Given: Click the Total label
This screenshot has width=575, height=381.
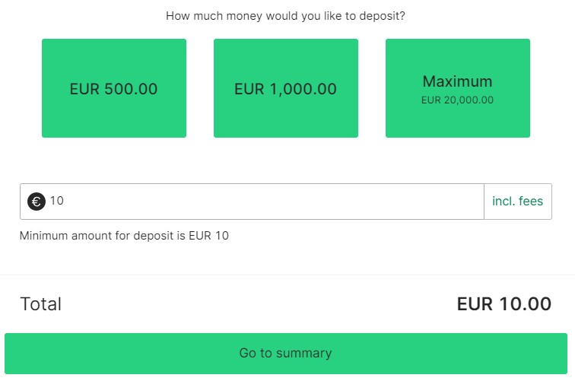Looking at the screenshot, I should coord(40,304).
